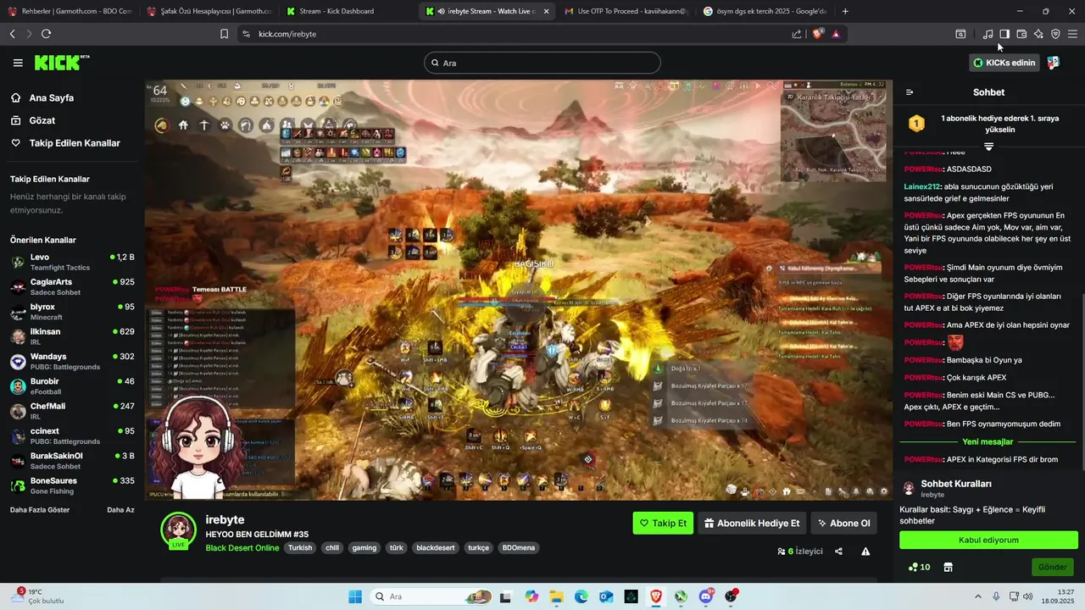Viewport: 1085px width, 610px height.
Task: Show hidden system tray icons
Action: [977, 596]
